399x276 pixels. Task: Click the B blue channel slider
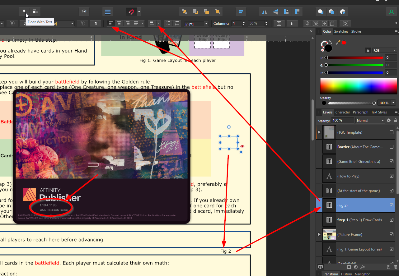354,72
